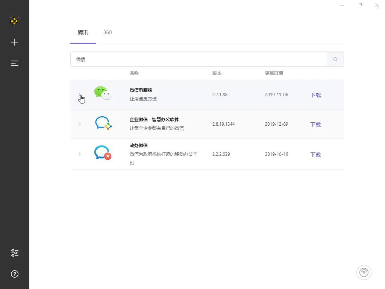Expand the 企业微信 row chevron
Image resolution: width=385 pixels, height=289 pixels.
pos(80,124)
